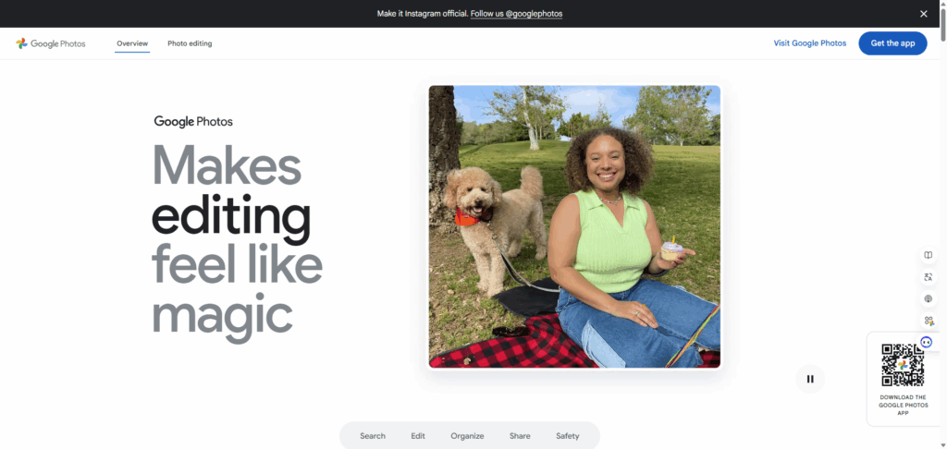Go to the Safety section
The width and height of the screenshot is (947, 449).
[568, 436]
